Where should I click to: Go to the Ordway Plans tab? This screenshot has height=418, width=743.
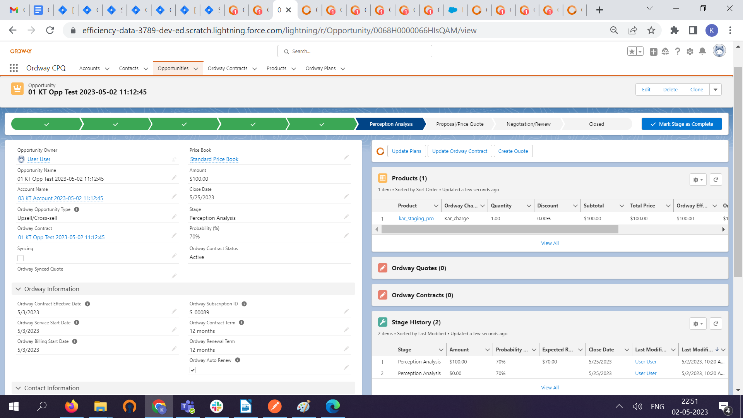[321, 69]
